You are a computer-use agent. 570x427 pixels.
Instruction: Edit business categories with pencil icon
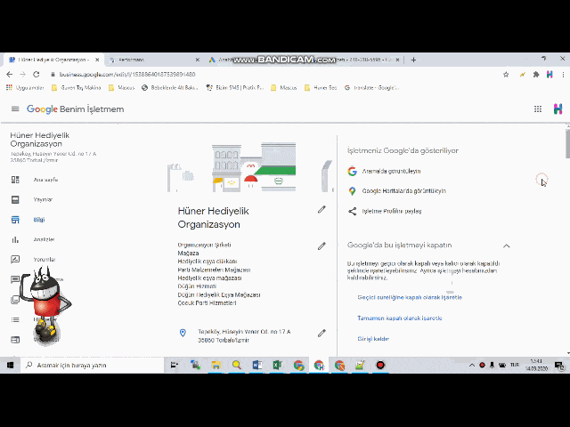point(322,246)
